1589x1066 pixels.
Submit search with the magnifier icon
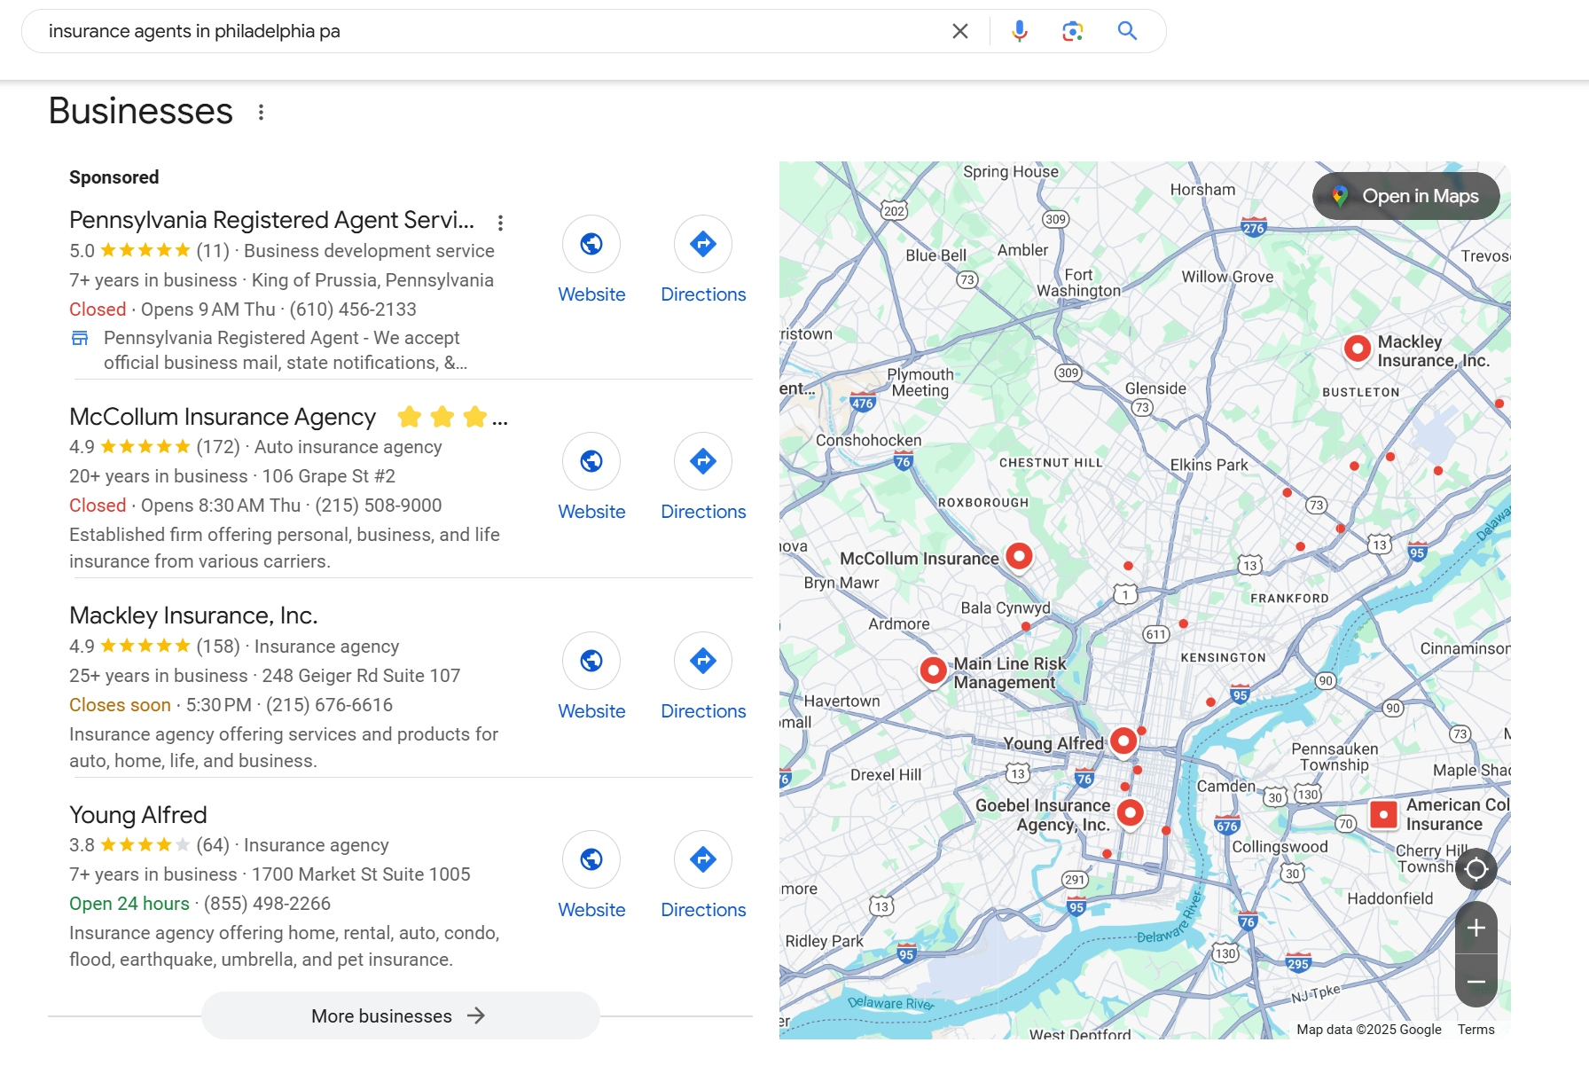pyautogui.click(x=1127, y=31)
